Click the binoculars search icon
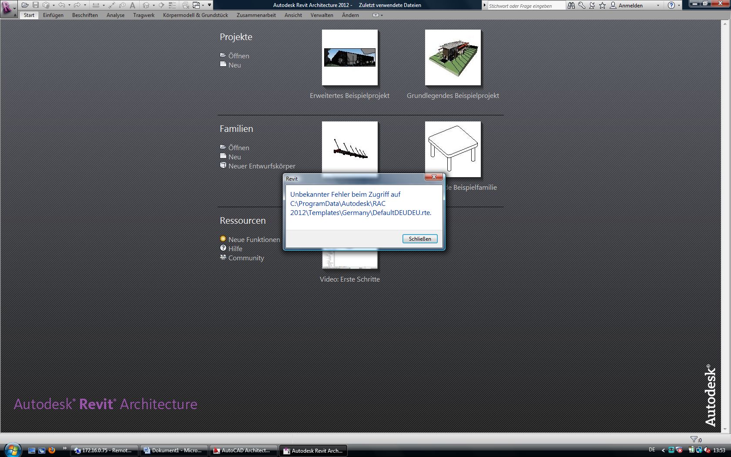This screenshot has width=731, height=457. coord(571,6)
